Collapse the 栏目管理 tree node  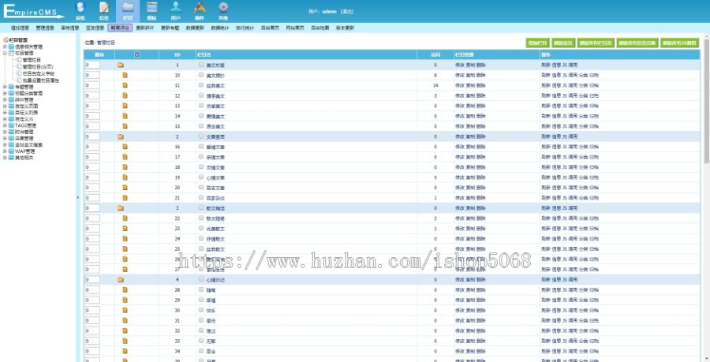[5, 53]
